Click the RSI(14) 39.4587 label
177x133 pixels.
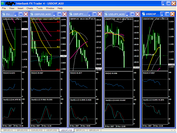click(x=37, y=73)
